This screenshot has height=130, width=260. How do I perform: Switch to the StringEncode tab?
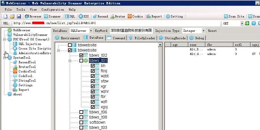click(172, 38)
